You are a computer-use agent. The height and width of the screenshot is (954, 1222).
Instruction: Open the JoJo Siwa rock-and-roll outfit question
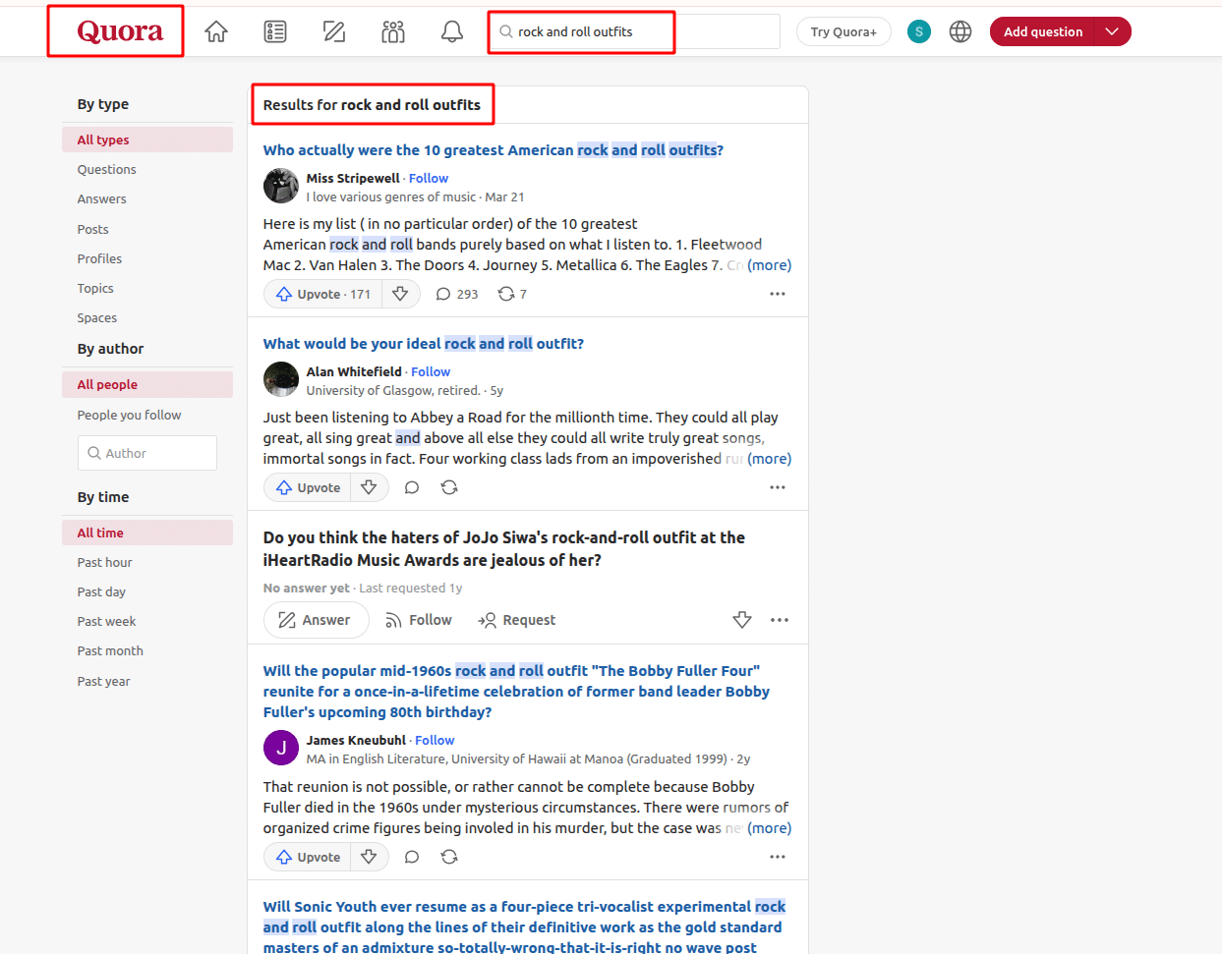point(503,548)
